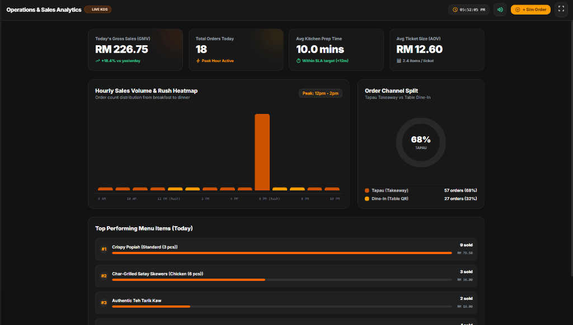Enter fullscreen with the expand icon
The image size is (573, 325).
(561, 9)
